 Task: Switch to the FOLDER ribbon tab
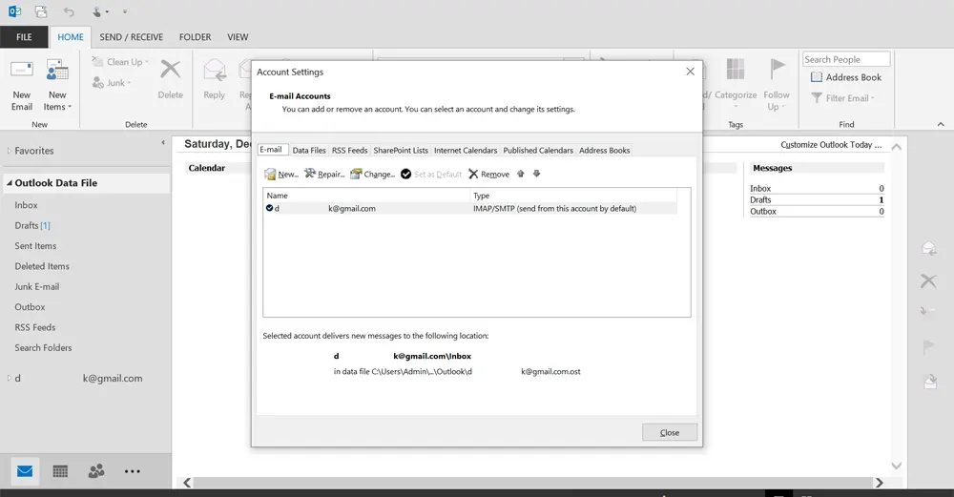tap(196, 37)
